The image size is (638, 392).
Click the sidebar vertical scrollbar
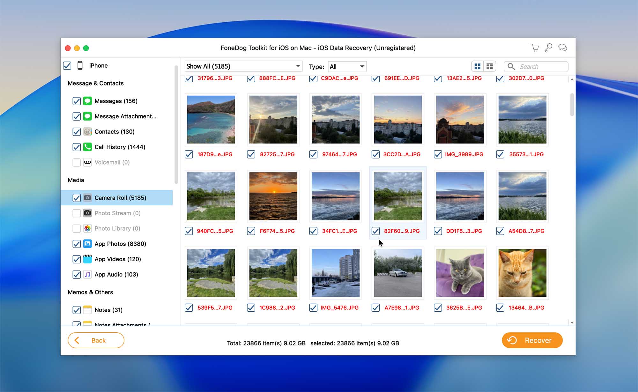pos(176,124)
